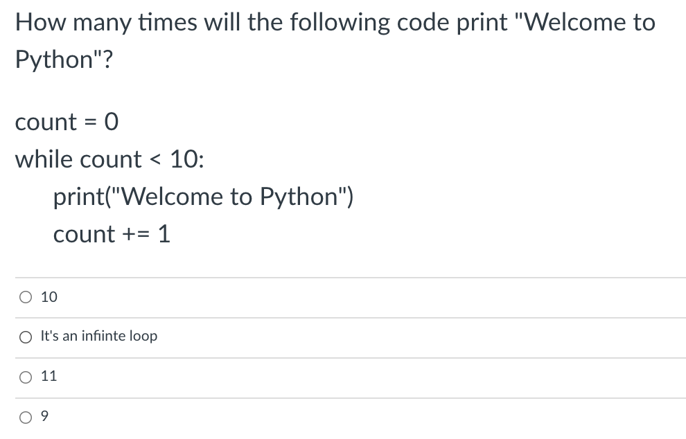Click the "It's an infiinte loop" label text
The height and width of the screenshot is (439, 686).
coord(99,336)
